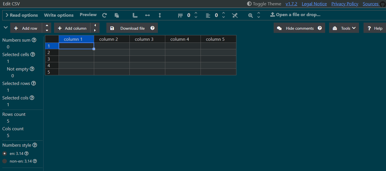Open the Help button
Image resolution: width=386 pixels, height=171 pixels.
[x=375, y=28]
